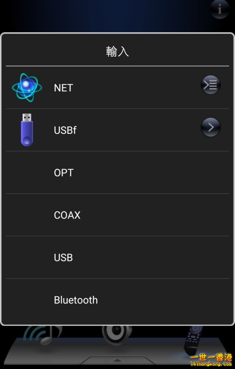Tap the info icon in top corner

[x=220, y=9]
